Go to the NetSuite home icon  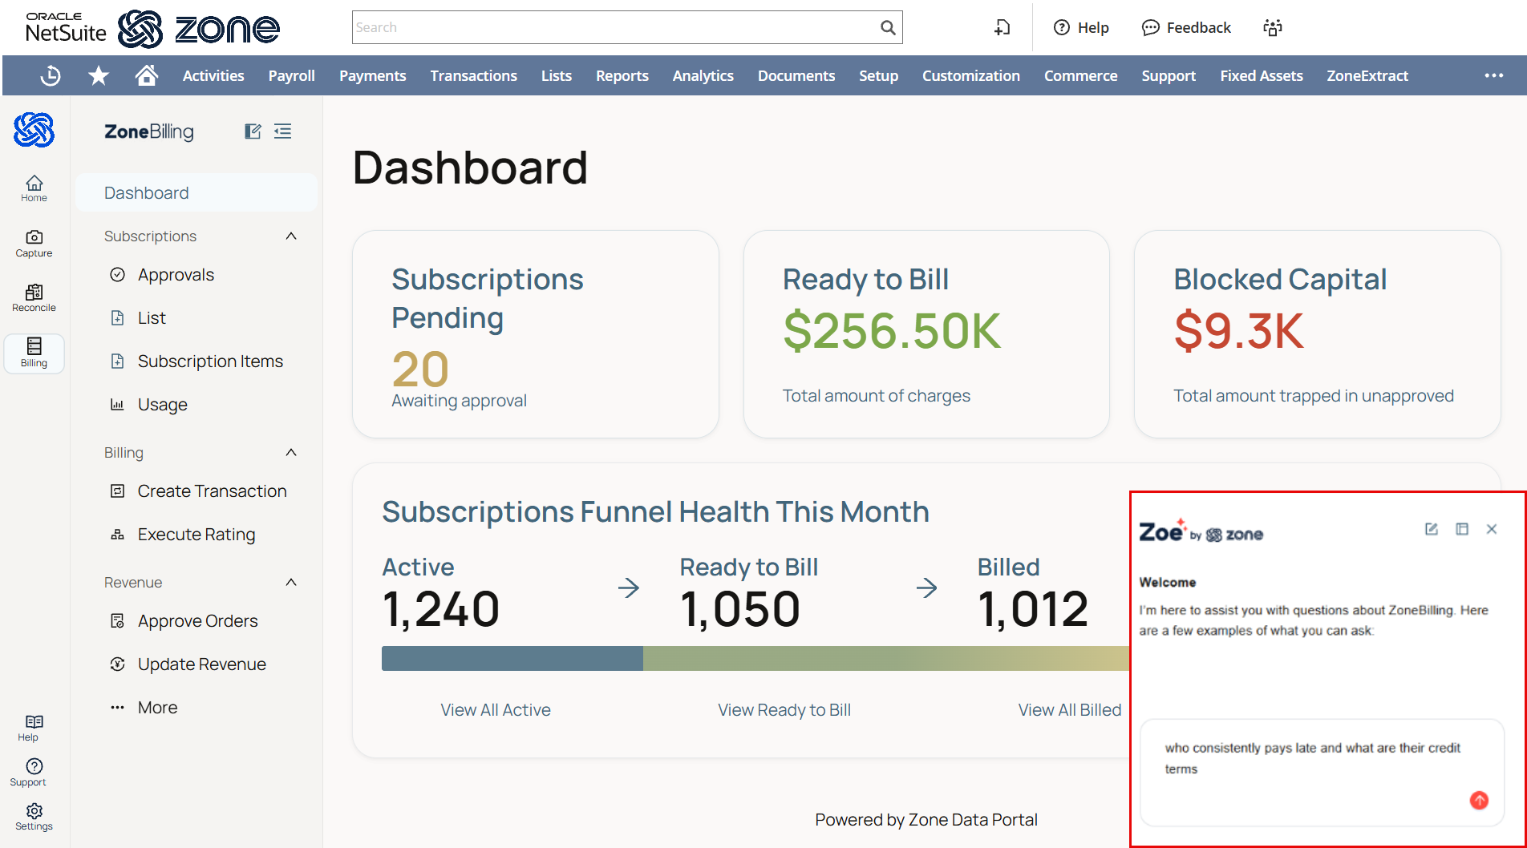coord(147,75)
